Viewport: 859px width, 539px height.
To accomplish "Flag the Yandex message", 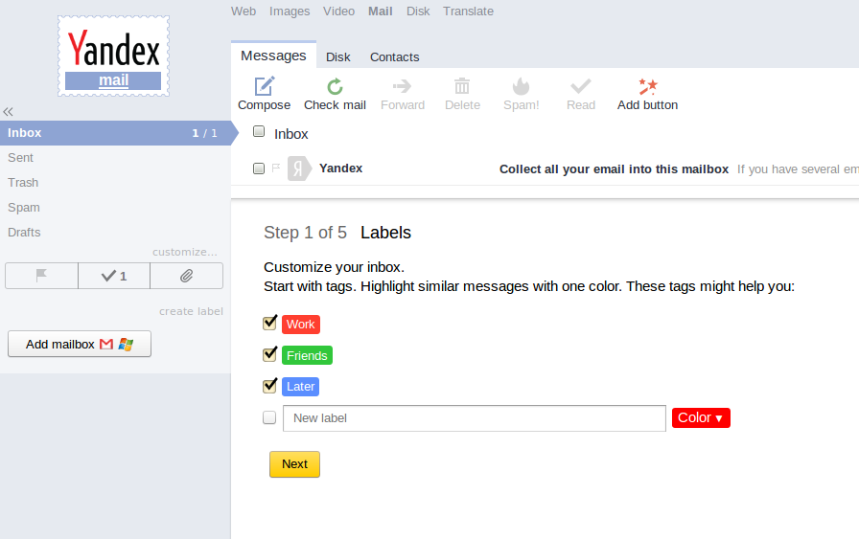I will pyautogui.click(x=275, y=168).
